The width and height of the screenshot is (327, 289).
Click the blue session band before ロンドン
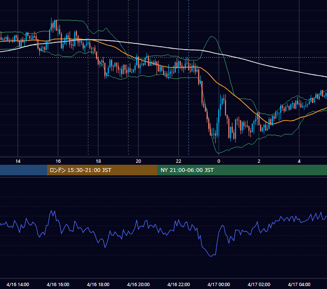click(x=24, y=170)
